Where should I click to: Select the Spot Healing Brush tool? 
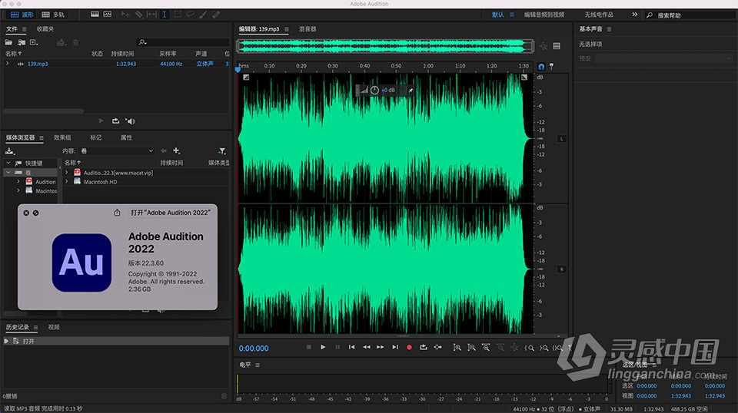tap(215, 15)
